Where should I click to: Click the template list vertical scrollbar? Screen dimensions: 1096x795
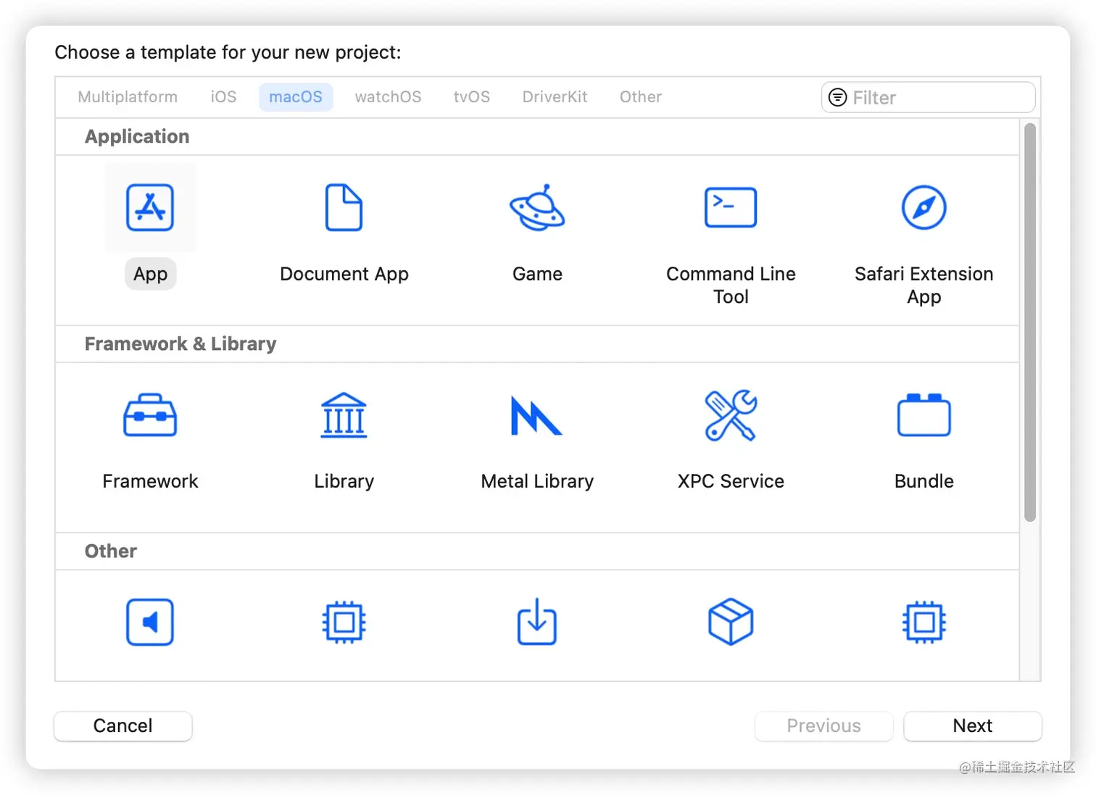1029,322
